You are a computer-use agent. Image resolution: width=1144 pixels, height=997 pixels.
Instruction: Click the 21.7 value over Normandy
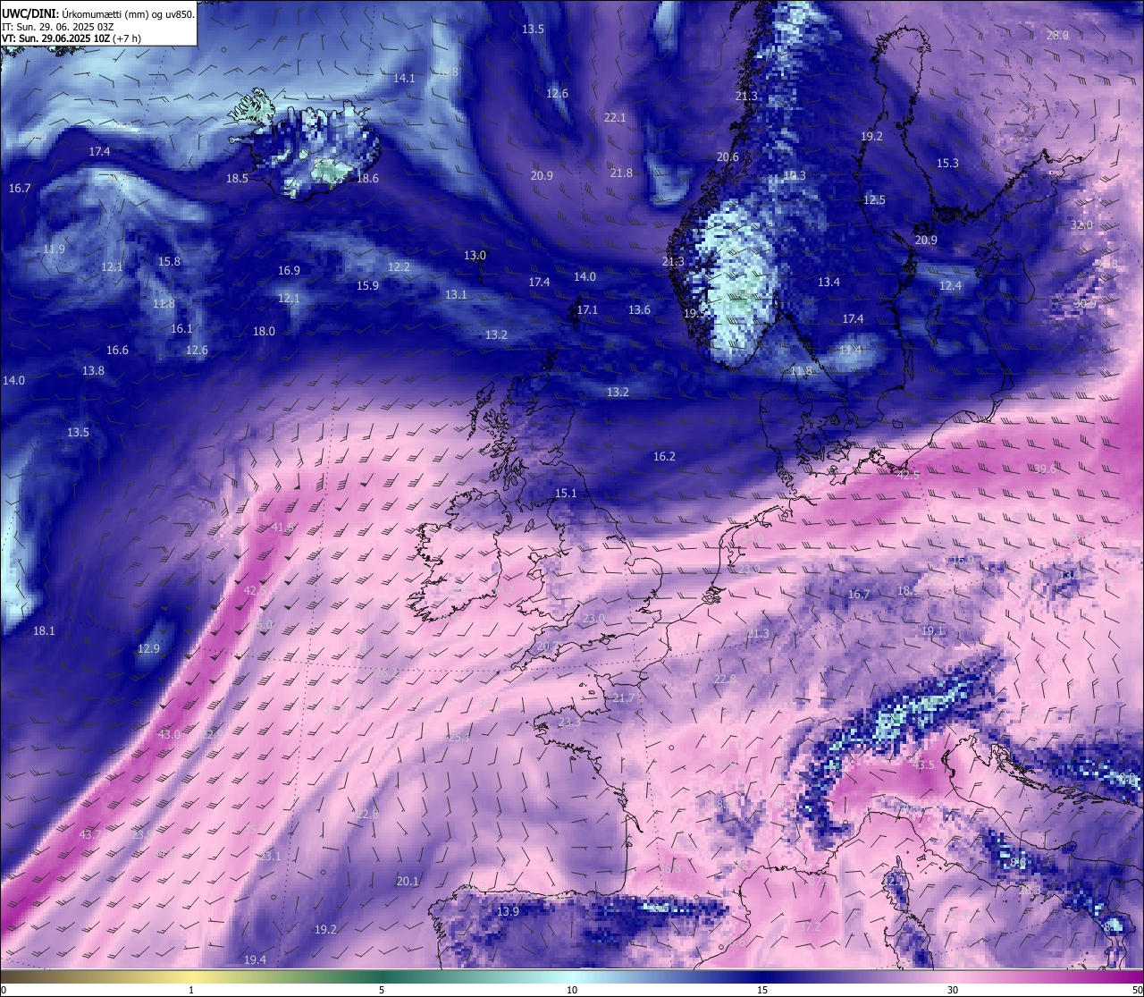point(624,697)
